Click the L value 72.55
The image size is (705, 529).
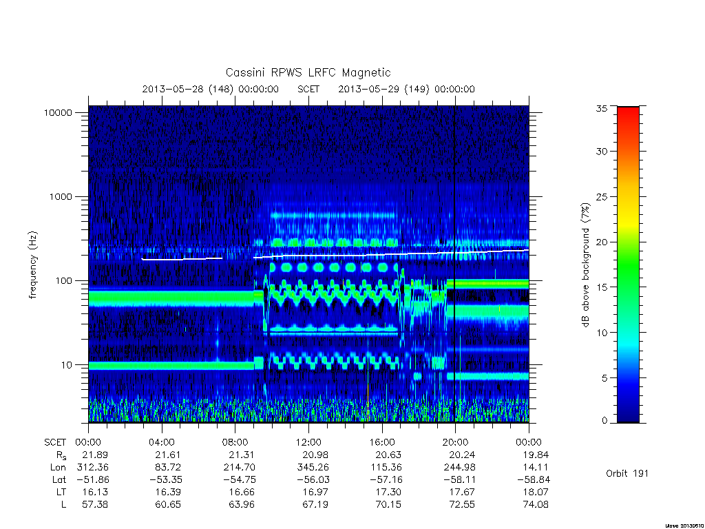click(462, 504)
